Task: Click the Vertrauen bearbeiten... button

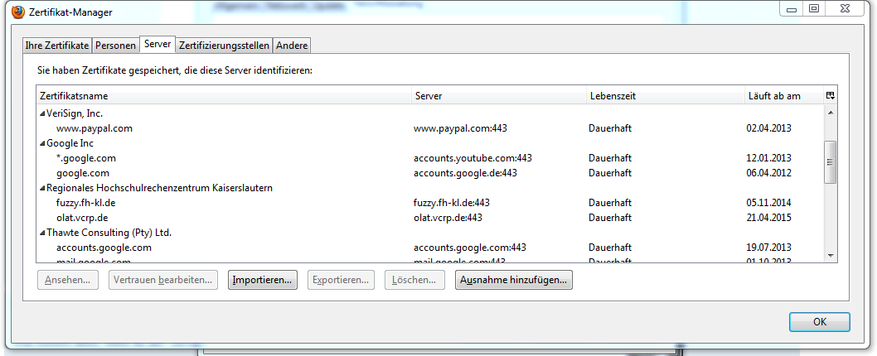Action: 163,280
